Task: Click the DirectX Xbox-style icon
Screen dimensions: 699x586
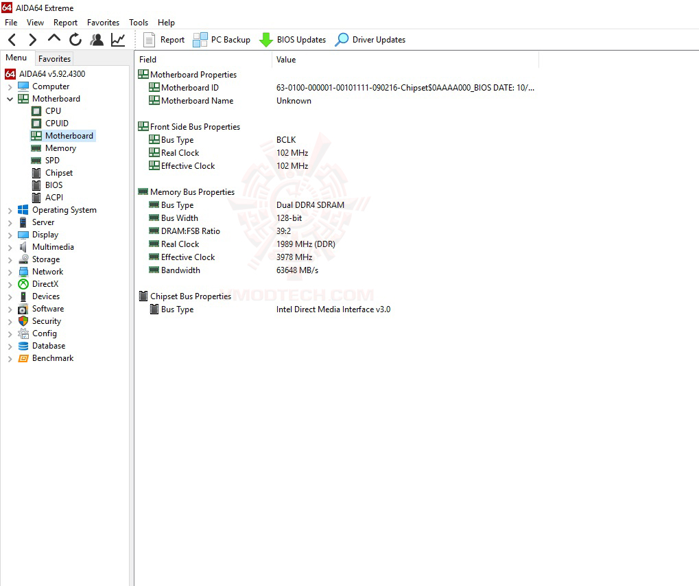Action: pyautogui.click(x=23, y=284)
